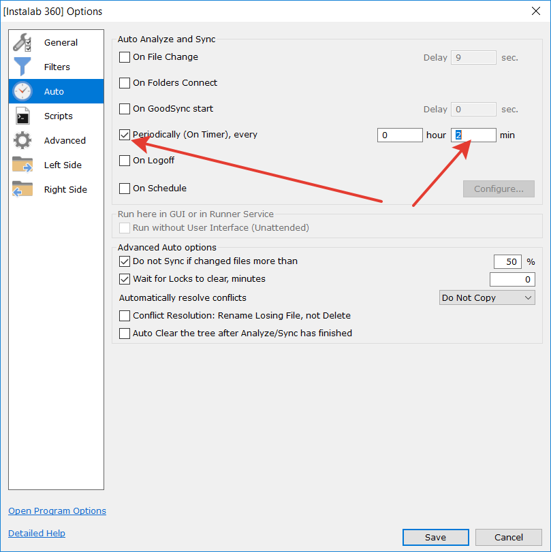Enable On GoodSync start checkbox
This screenshot has height=552, width=551.
[x=125, y=109]
